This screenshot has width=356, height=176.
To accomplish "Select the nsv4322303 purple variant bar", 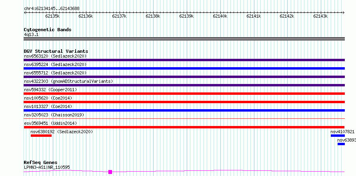I will tap(184, 85).
